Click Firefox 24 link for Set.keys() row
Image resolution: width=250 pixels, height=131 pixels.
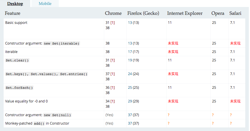(130, 74)
